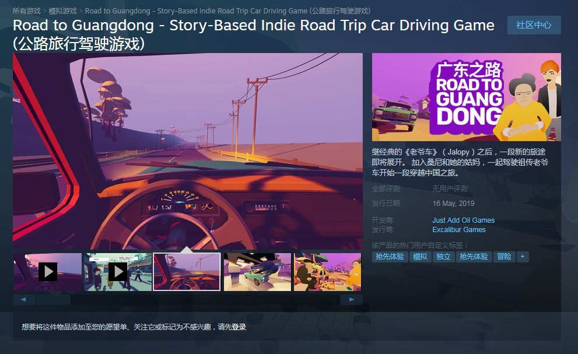Click the 登录 login link
This screenshot has width=578, height=354.
point(239,327)
